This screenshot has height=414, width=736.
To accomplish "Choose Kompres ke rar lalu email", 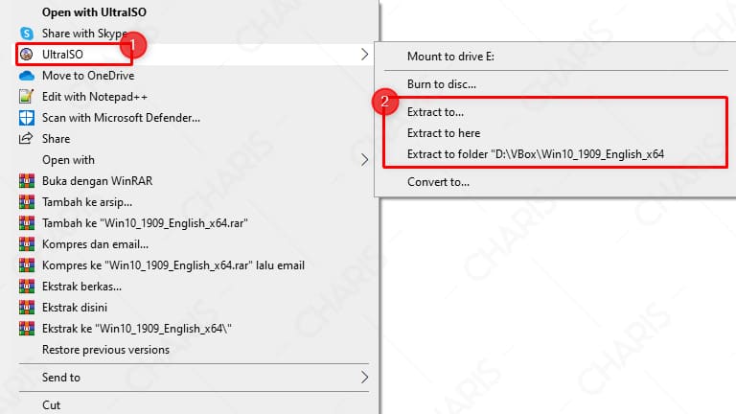I will pos(173,265).
